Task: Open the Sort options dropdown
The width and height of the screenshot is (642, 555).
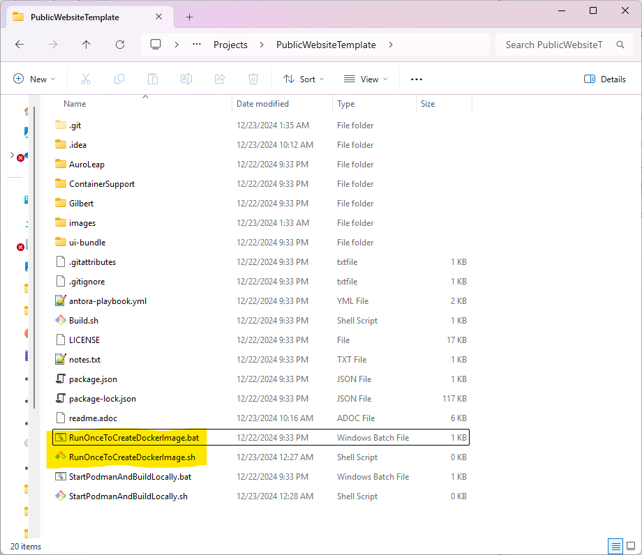Action: point(303,79)
